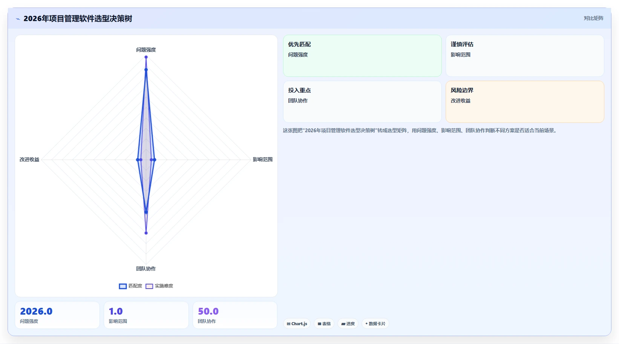Click 团队协作 text in the 投入重点 card
Screen dimensions: 619x344
[x=298, y=101]
